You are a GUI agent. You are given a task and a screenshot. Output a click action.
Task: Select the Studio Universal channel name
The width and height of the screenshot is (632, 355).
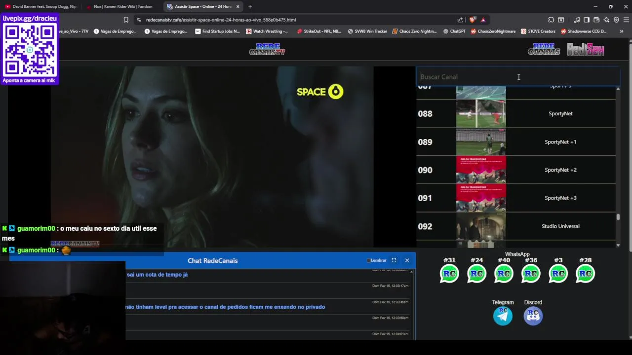(560, 226)
